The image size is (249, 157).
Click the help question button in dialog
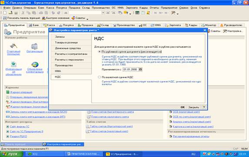click(204, 107)
